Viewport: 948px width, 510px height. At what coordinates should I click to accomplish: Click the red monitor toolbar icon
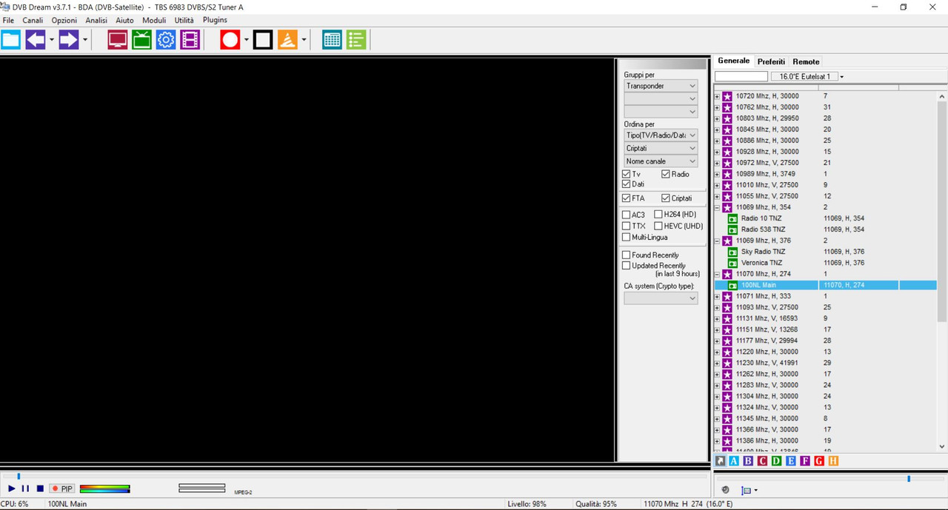(118, 40)
